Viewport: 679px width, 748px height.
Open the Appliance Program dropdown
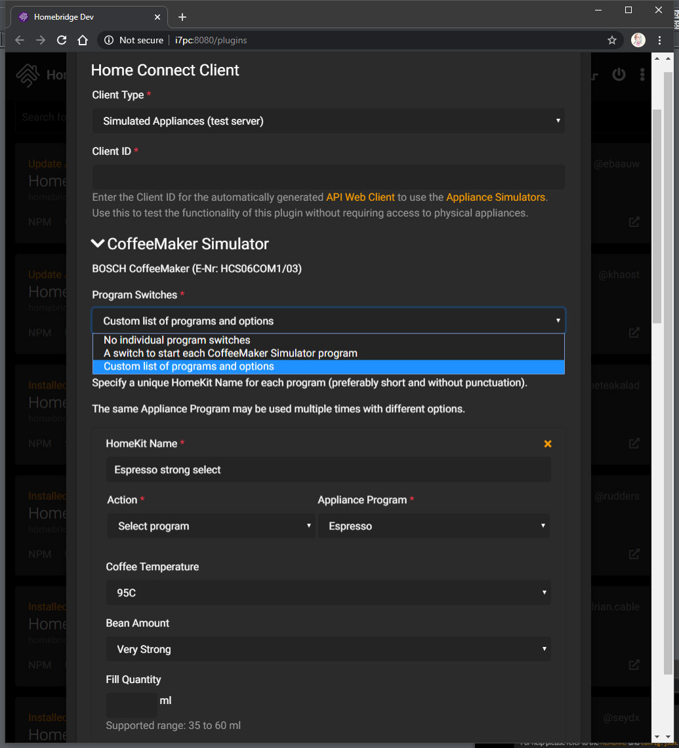(x=434, y=526)
